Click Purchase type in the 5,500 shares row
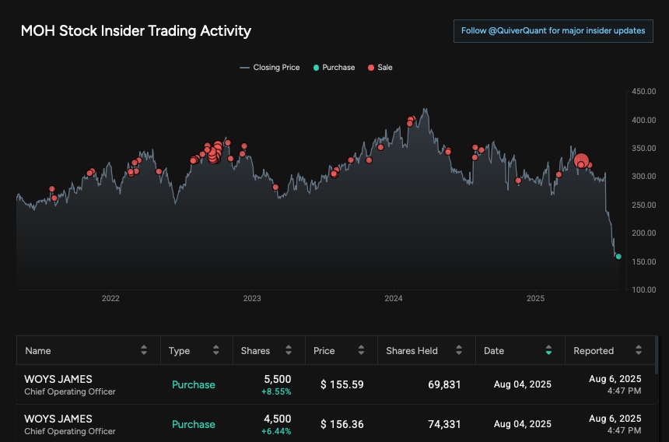 click(x=193, y=384)
